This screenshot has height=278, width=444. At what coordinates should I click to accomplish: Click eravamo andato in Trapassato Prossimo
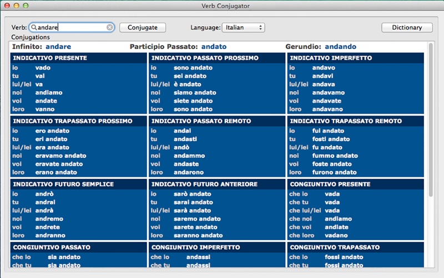[x=60, y=156]
